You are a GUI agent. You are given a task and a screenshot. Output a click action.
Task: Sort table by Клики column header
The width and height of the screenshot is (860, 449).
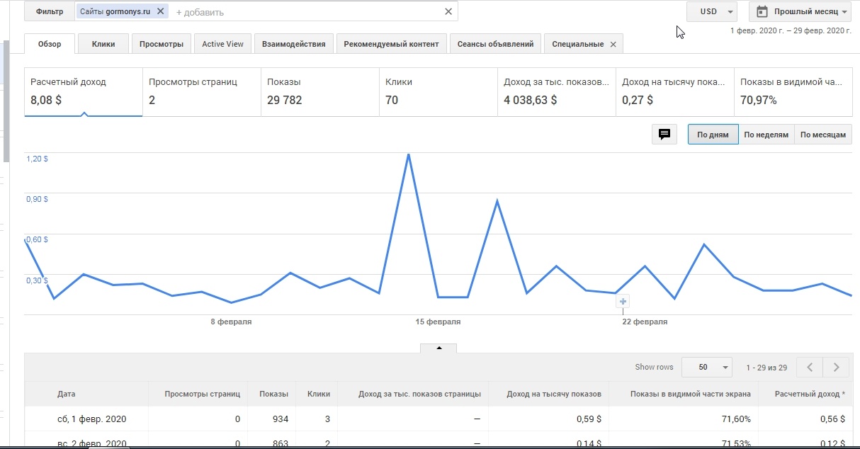[319, 394]
